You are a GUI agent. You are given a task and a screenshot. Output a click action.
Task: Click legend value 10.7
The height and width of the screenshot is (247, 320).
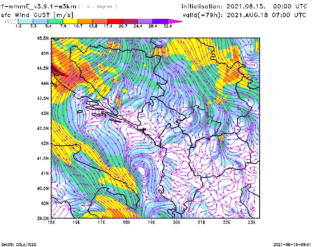pyautogui.click(x=78, y=26)
